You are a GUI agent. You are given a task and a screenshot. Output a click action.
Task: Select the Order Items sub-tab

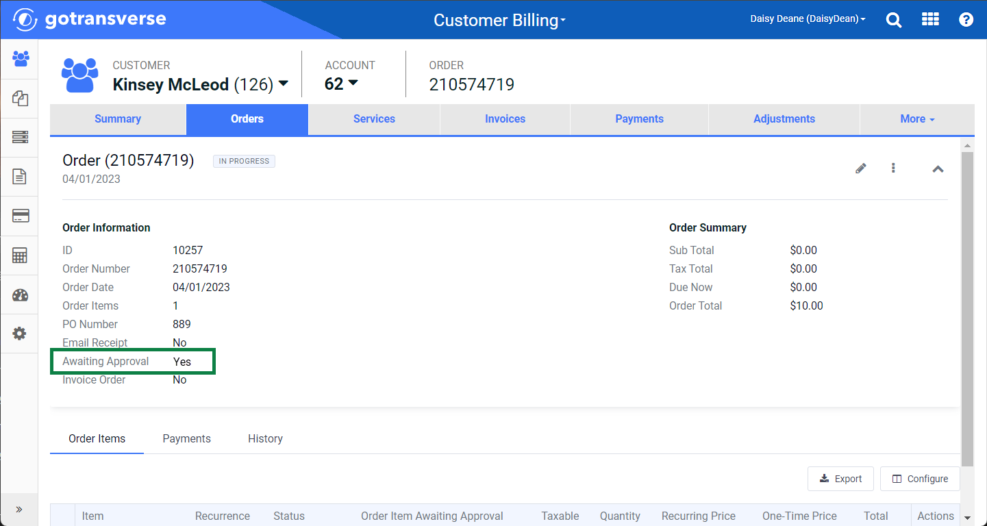pos(97,439)
